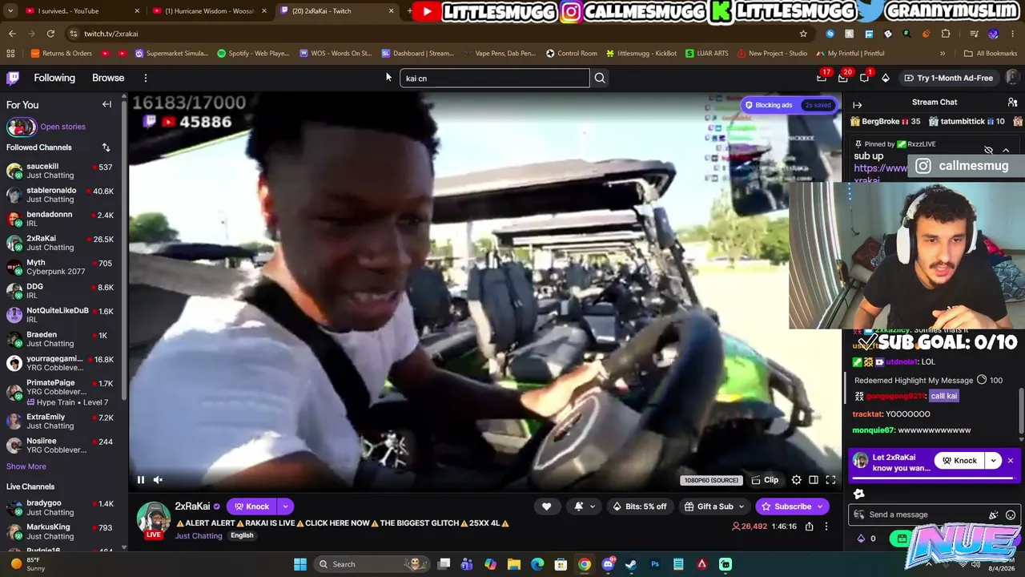Open the emote picker in chat

[1011, 514]
